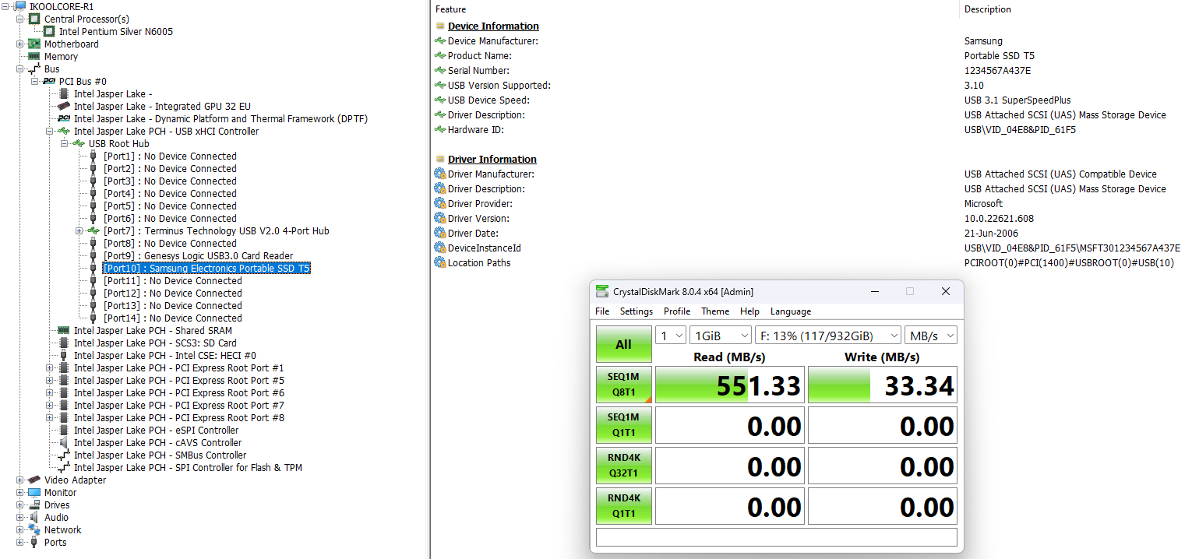Screen dimensions: 1192x559
Task: Collapse the USB Root Hub branch
Action: coord(65,143)
